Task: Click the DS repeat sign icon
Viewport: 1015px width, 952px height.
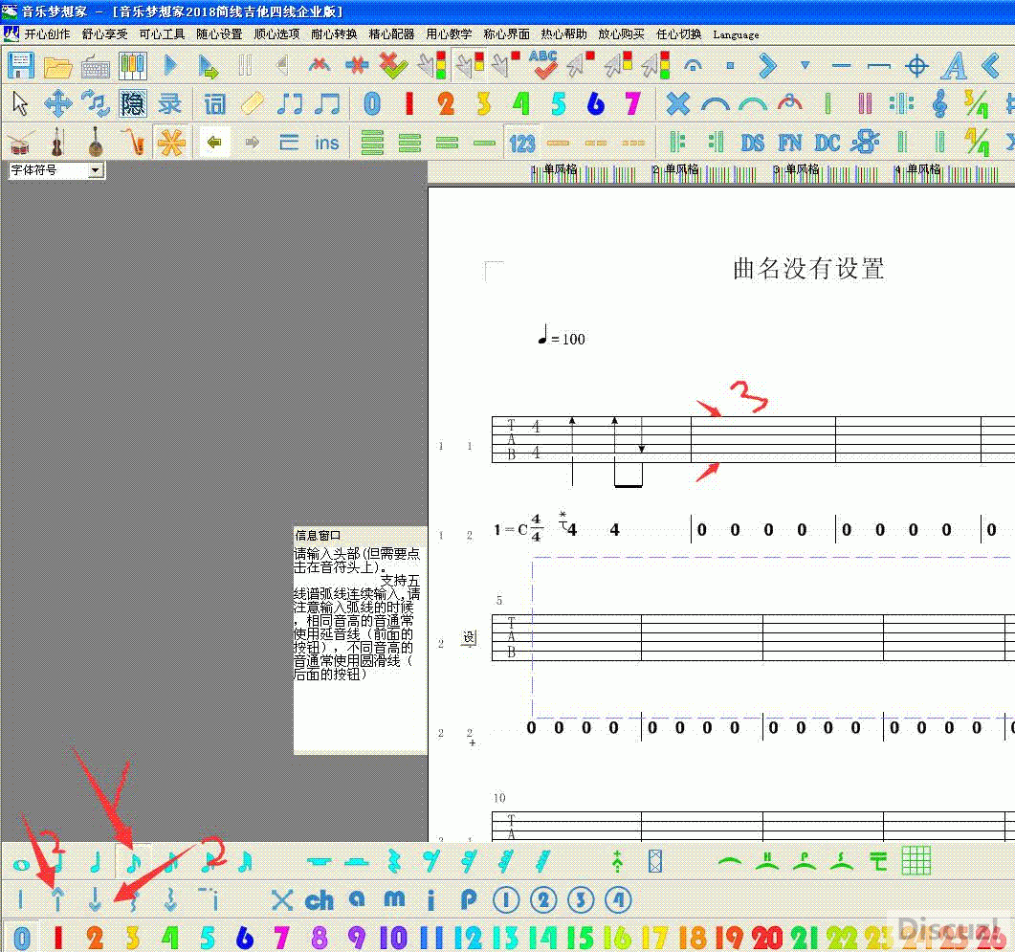Action: pos(753,143)
